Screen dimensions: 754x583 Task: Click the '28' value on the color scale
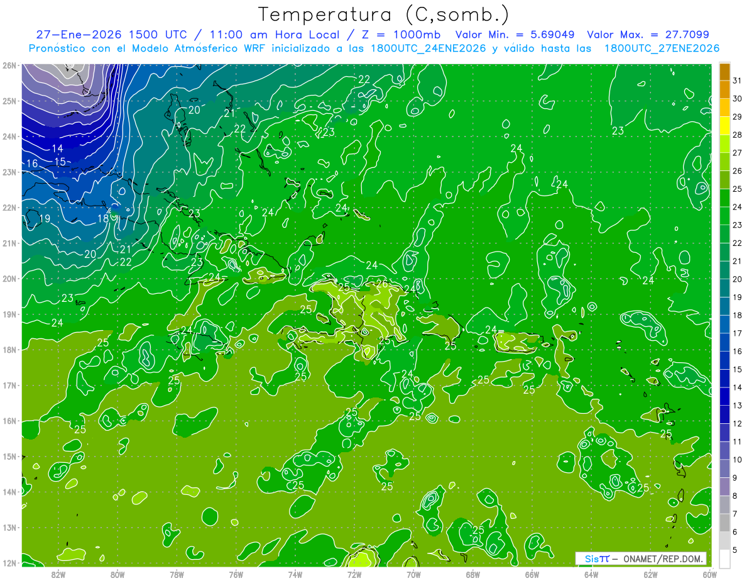(x=737, y=135)
